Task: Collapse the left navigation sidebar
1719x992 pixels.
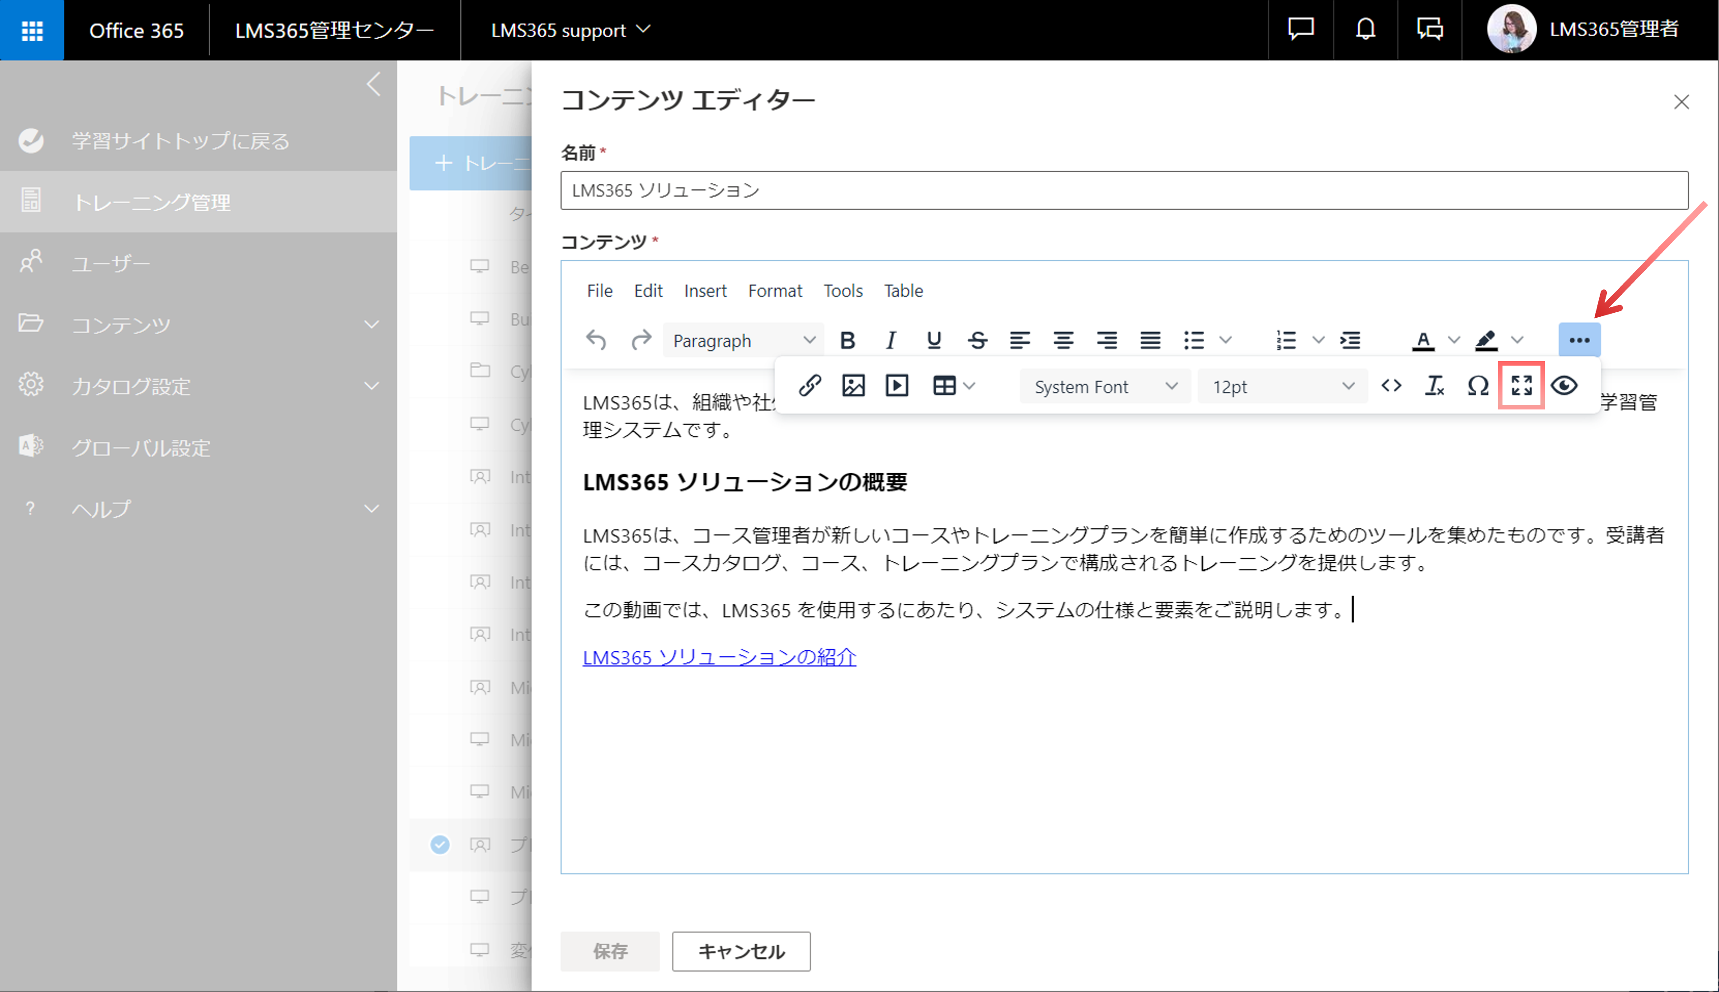Action: [373, 85]
